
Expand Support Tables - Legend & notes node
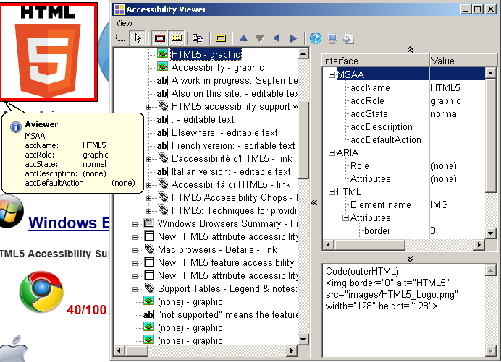tap(135, 289)
